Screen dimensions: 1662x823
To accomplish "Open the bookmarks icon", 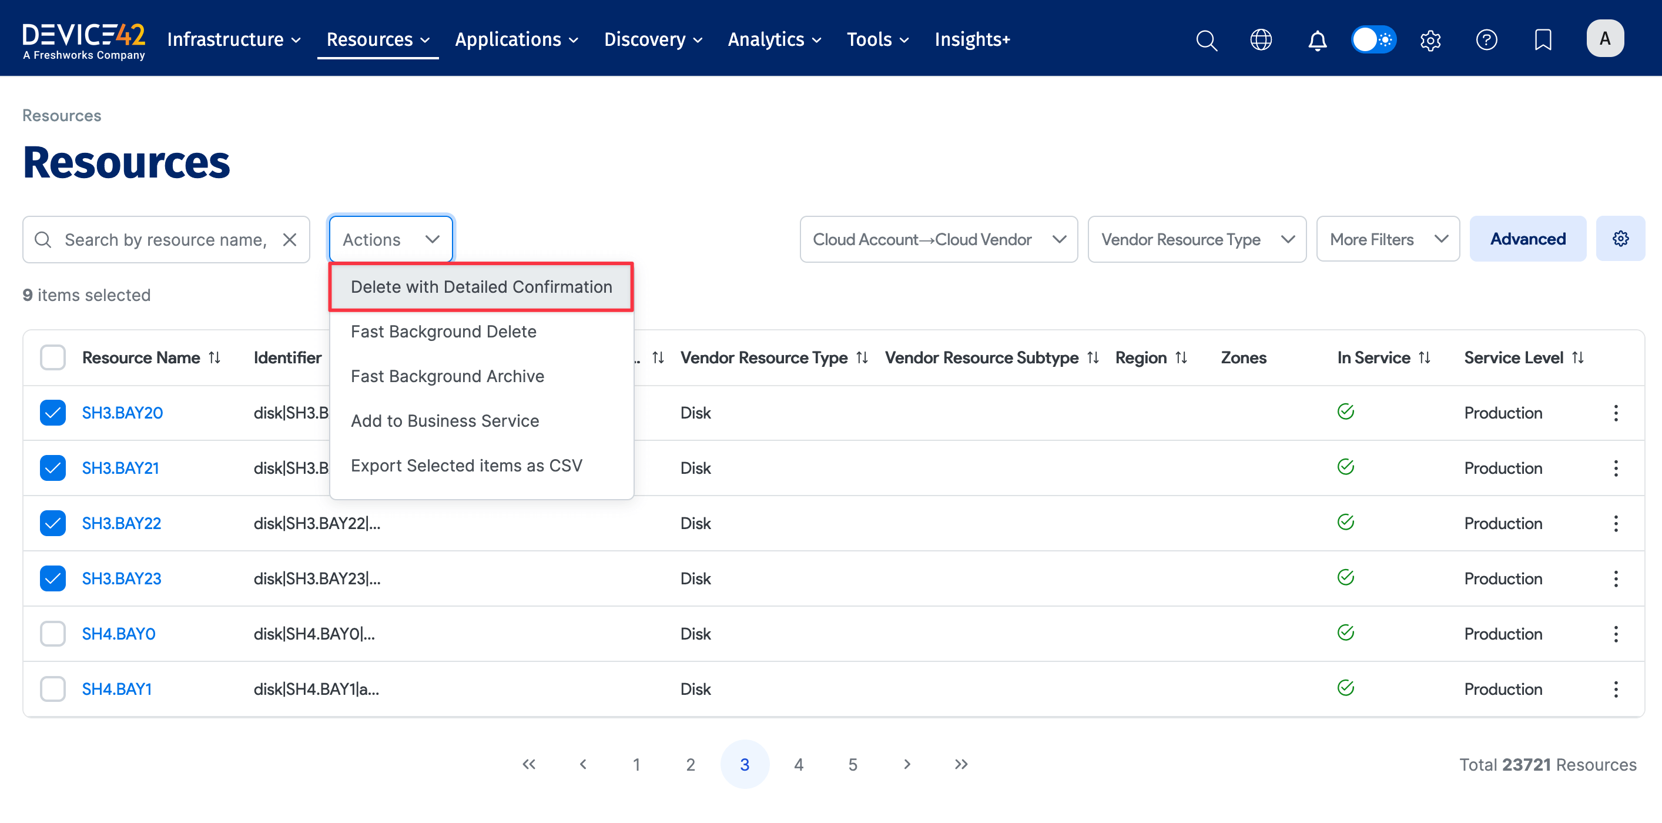I will (x=1543, y=39).
